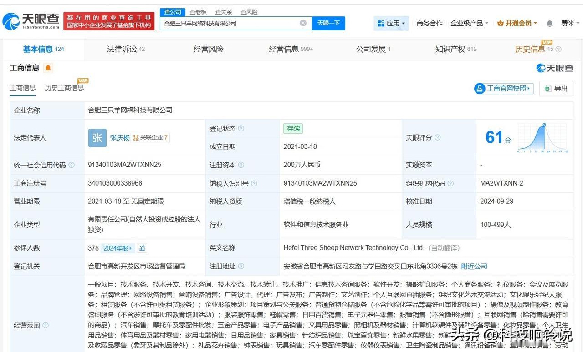Click the 核准日期 value 2024-09-29
The image size is (583, 352).
coord(497,201)
